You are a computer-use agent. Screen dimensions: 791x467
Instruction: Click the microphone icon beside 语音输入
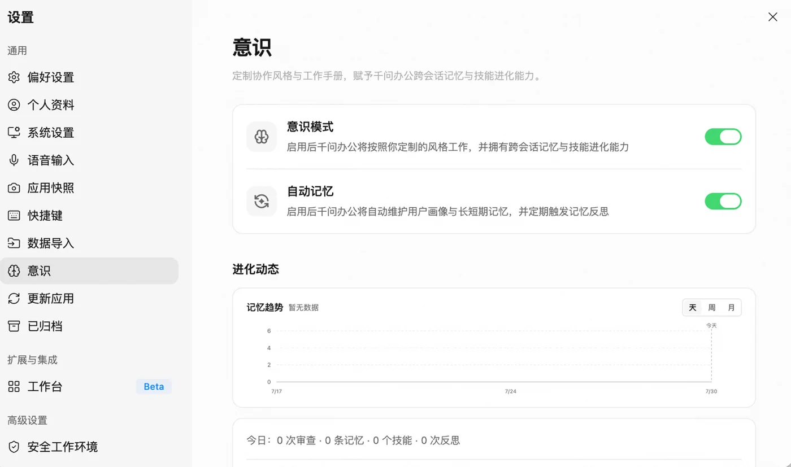[x=14, y=160]
